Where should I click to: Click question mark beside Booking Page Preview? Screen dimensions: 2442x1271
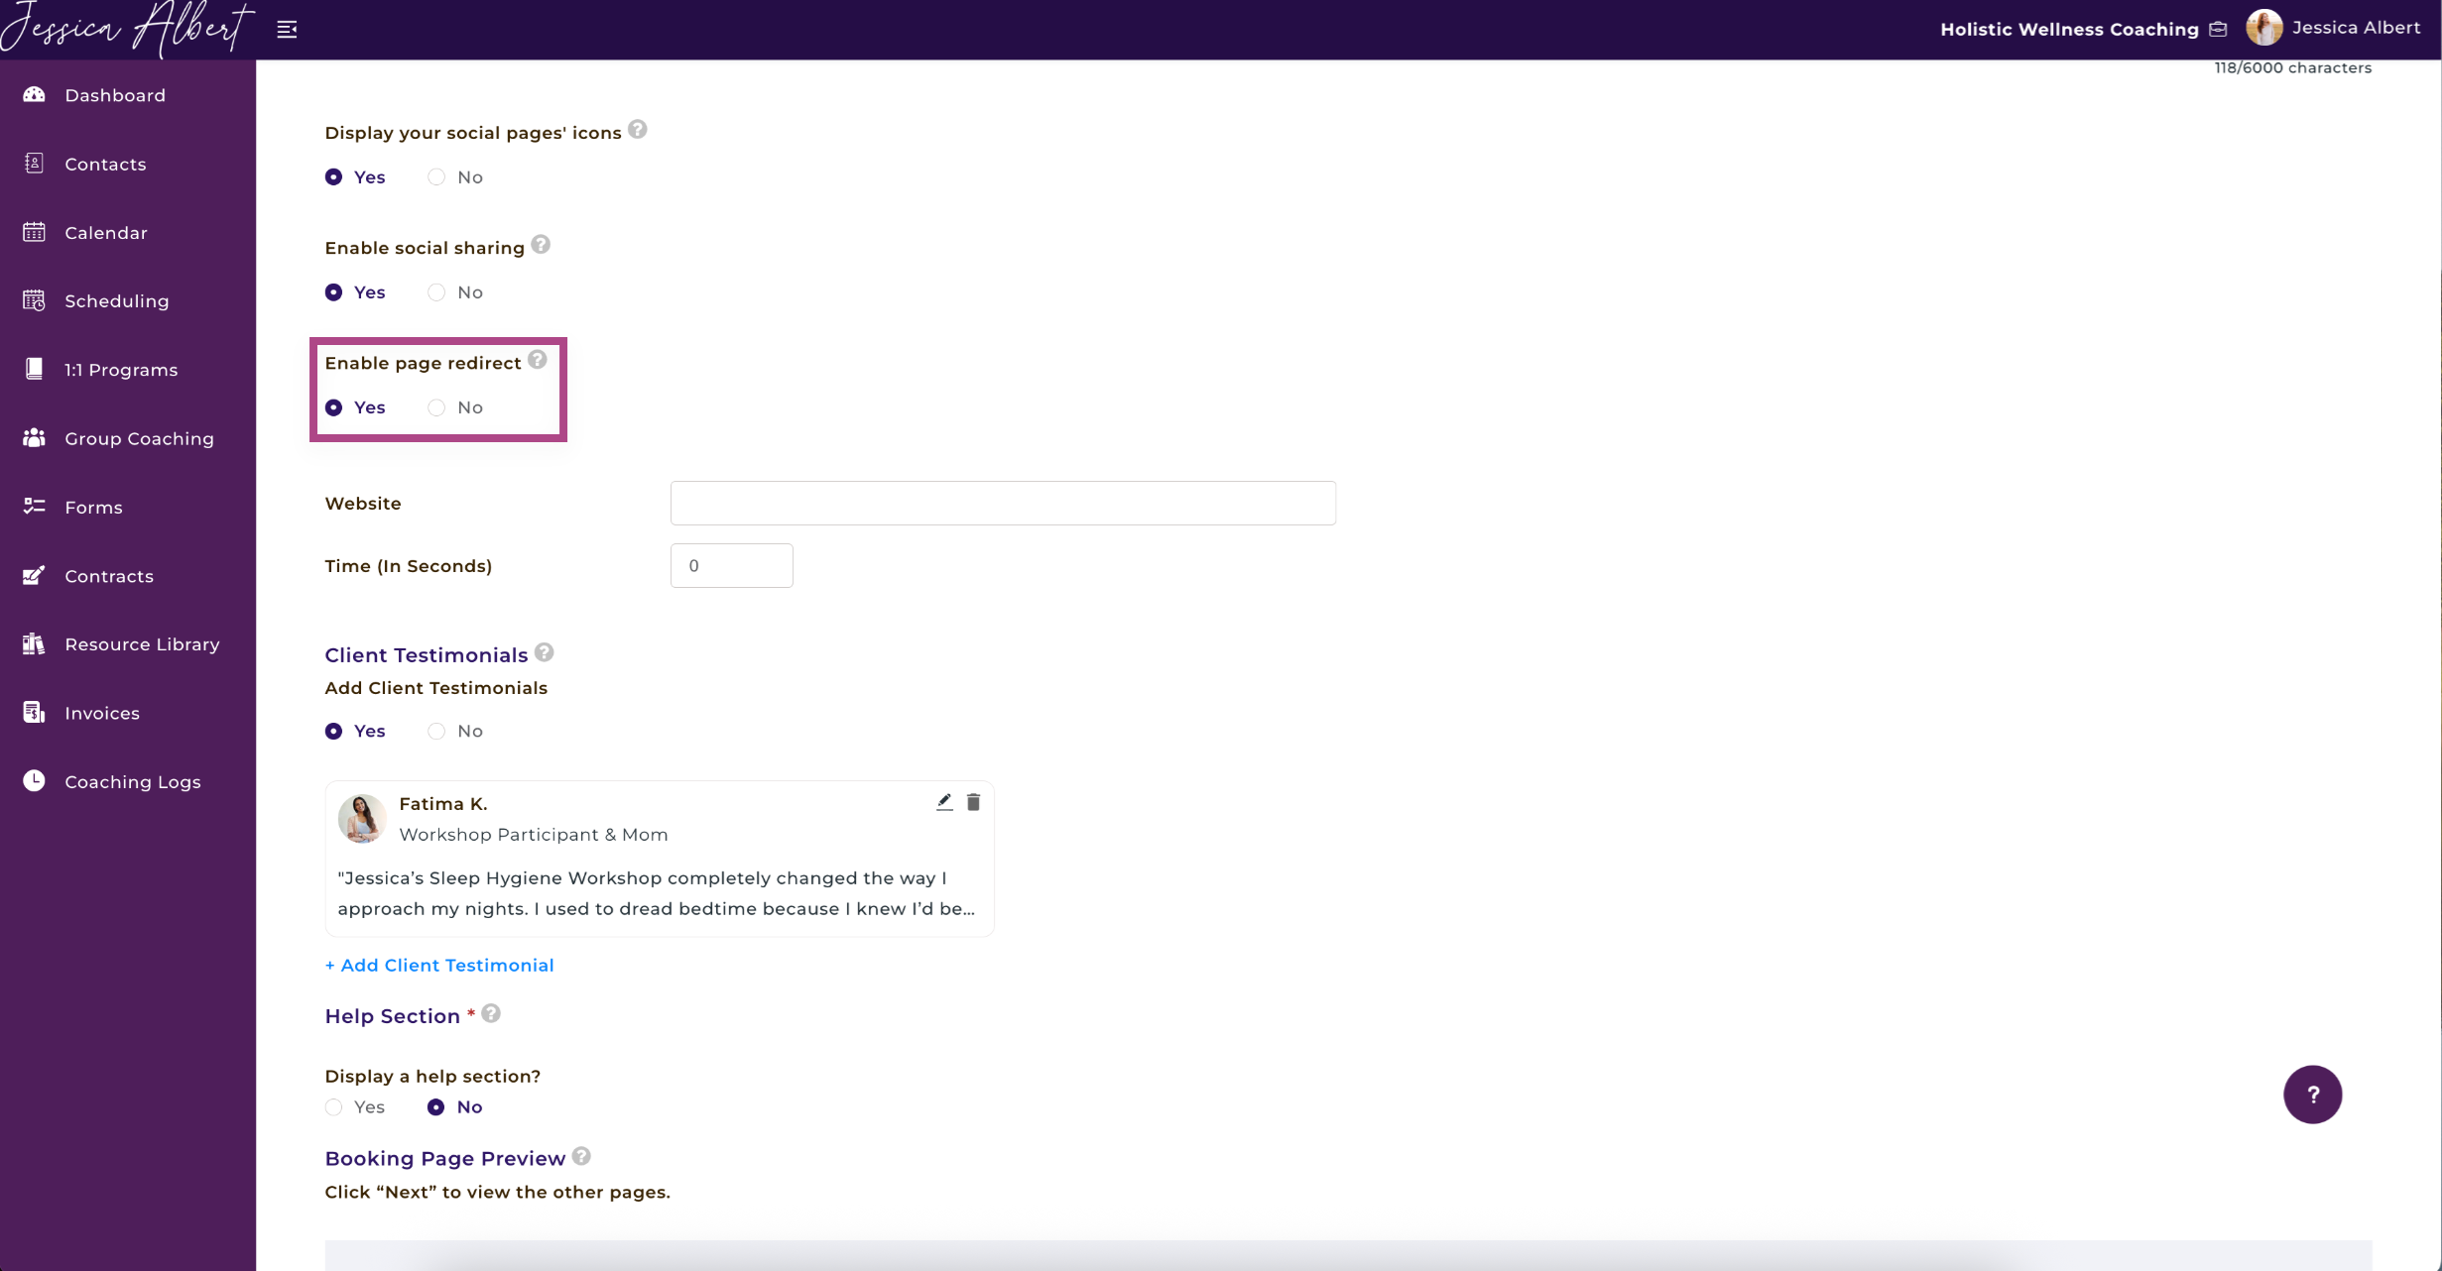[582, 1156]
